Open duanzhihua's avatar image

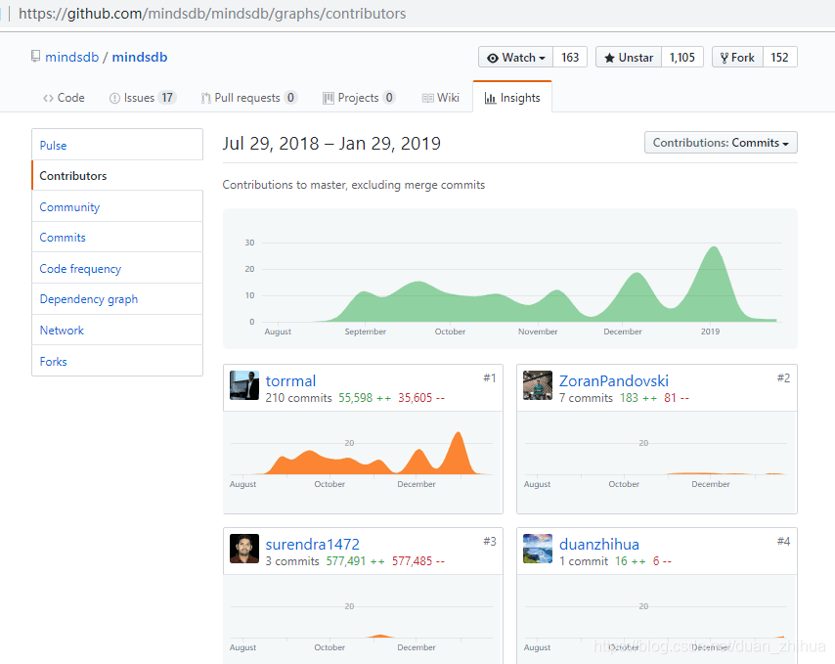538,549
